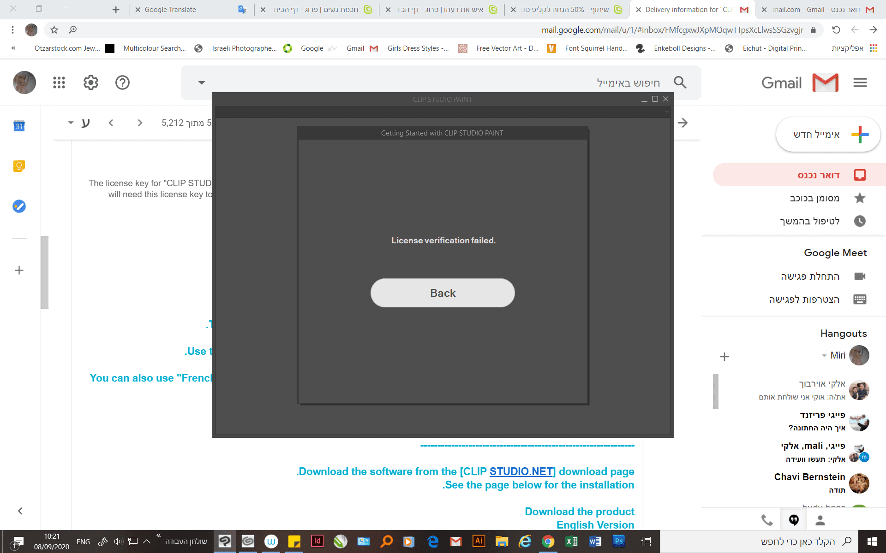Viewport: 886px width, 553px height.
Task: Switch to the Google Translate tab
Action: (x=170, y=10)
